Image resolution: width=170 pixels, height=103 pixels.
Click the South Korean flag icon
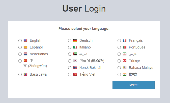point(75,61)
